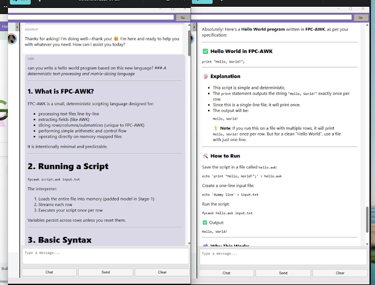
Task: Close the left chat window
Action: pyautogui.click(x=185, y=9)
